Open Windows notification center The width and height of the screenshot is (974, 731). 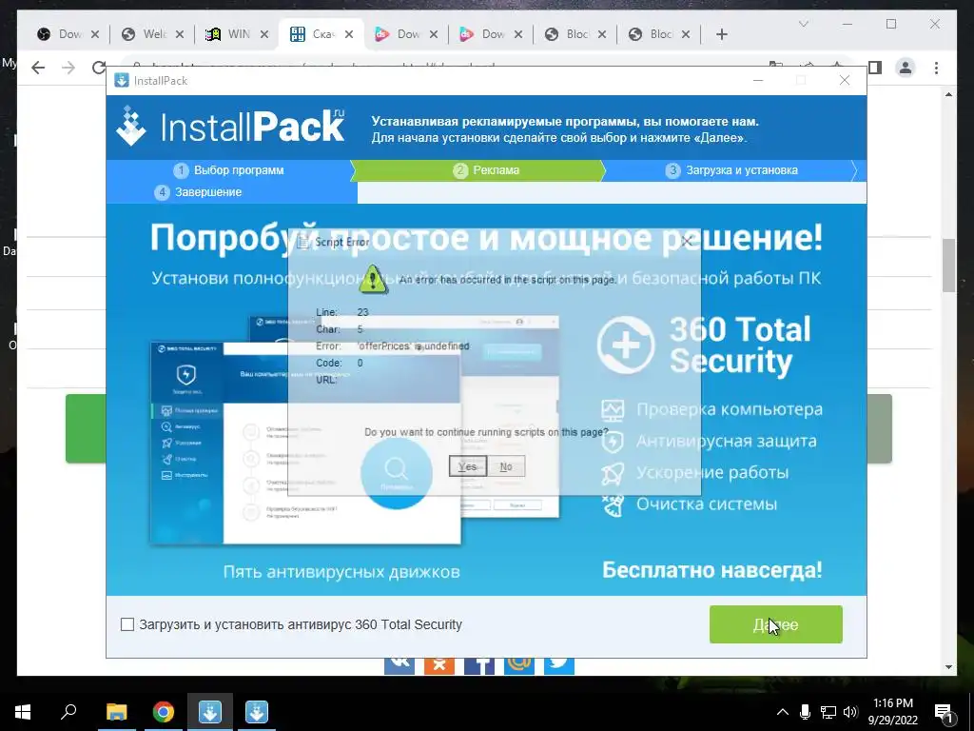944,713
